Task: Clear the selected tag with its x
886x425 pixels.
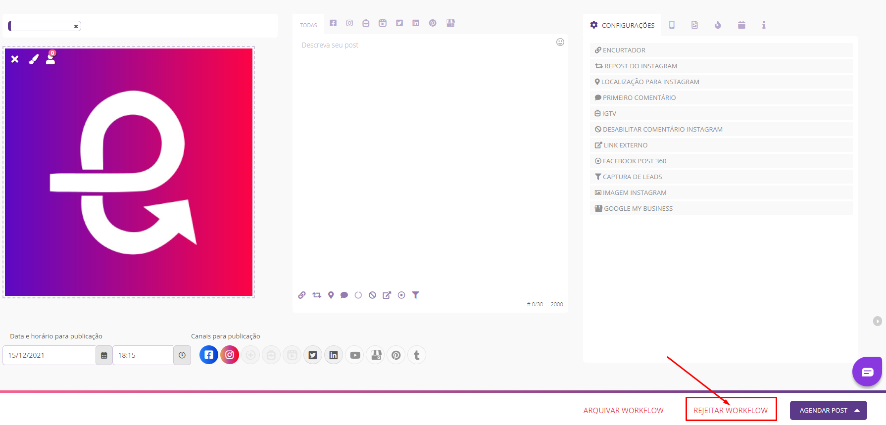Action: pos(76,26)
